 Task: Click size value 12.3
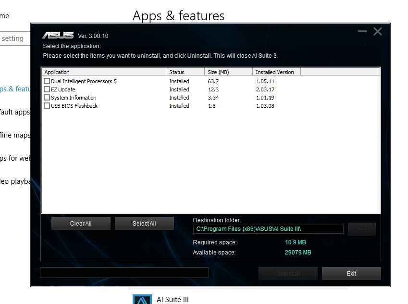tap(213, 89)
